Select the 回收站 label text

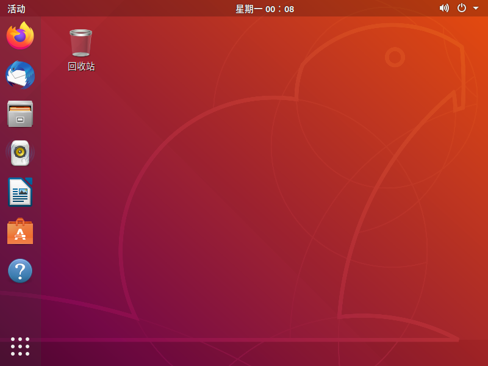point(81,66)
